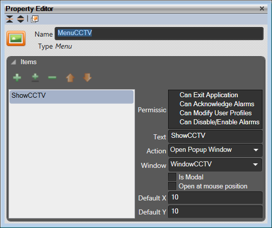Move item up with orange arrow
The width and height of the screenshot is (272, 228).
point(70,78)
